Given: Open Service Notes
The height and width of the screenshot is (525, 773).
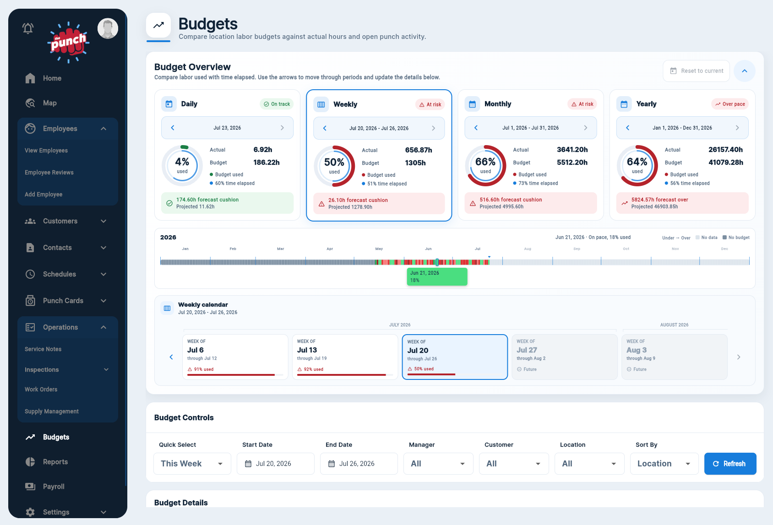Looking at the screenshot, I should [x=43, y=349].
